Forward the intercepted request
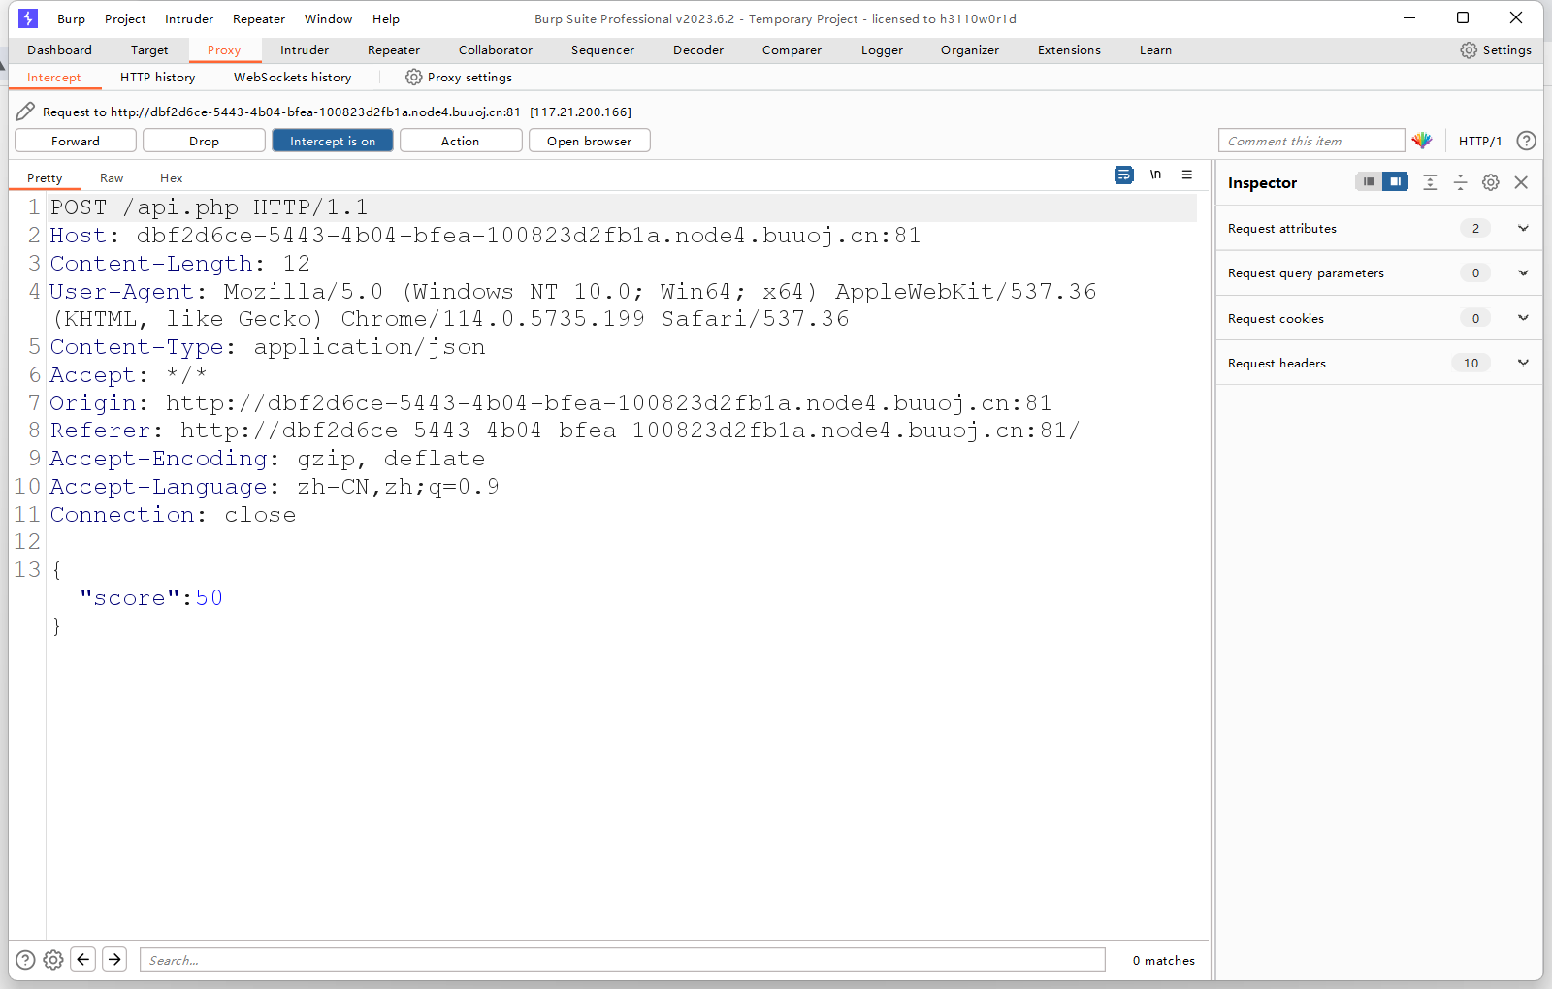 [x=76, y=141]
